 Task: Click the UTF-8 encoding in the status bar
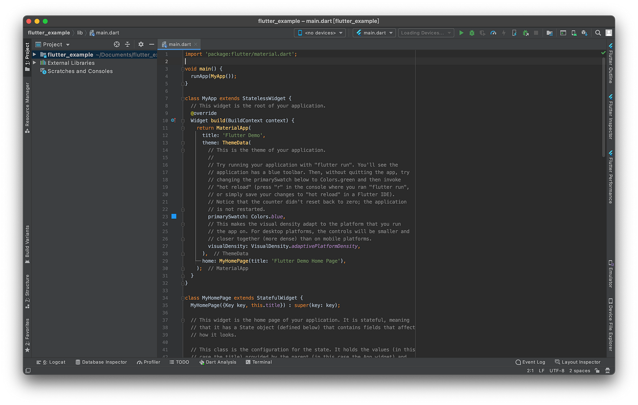(556, 371)
